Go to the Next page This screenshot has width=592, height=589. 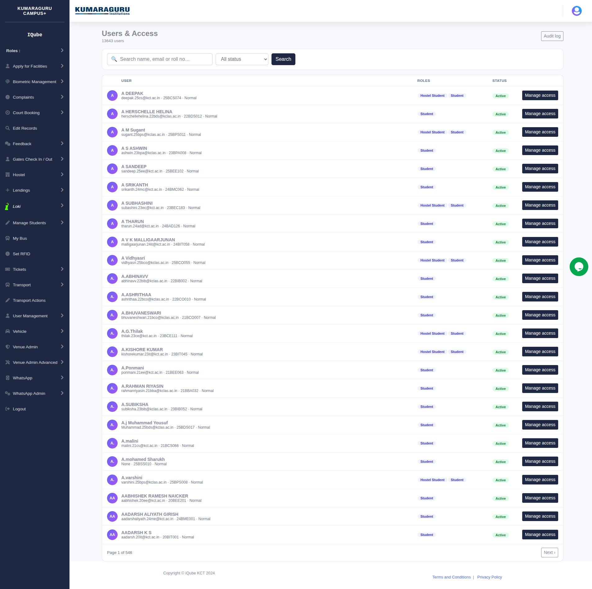click(549, 552)
